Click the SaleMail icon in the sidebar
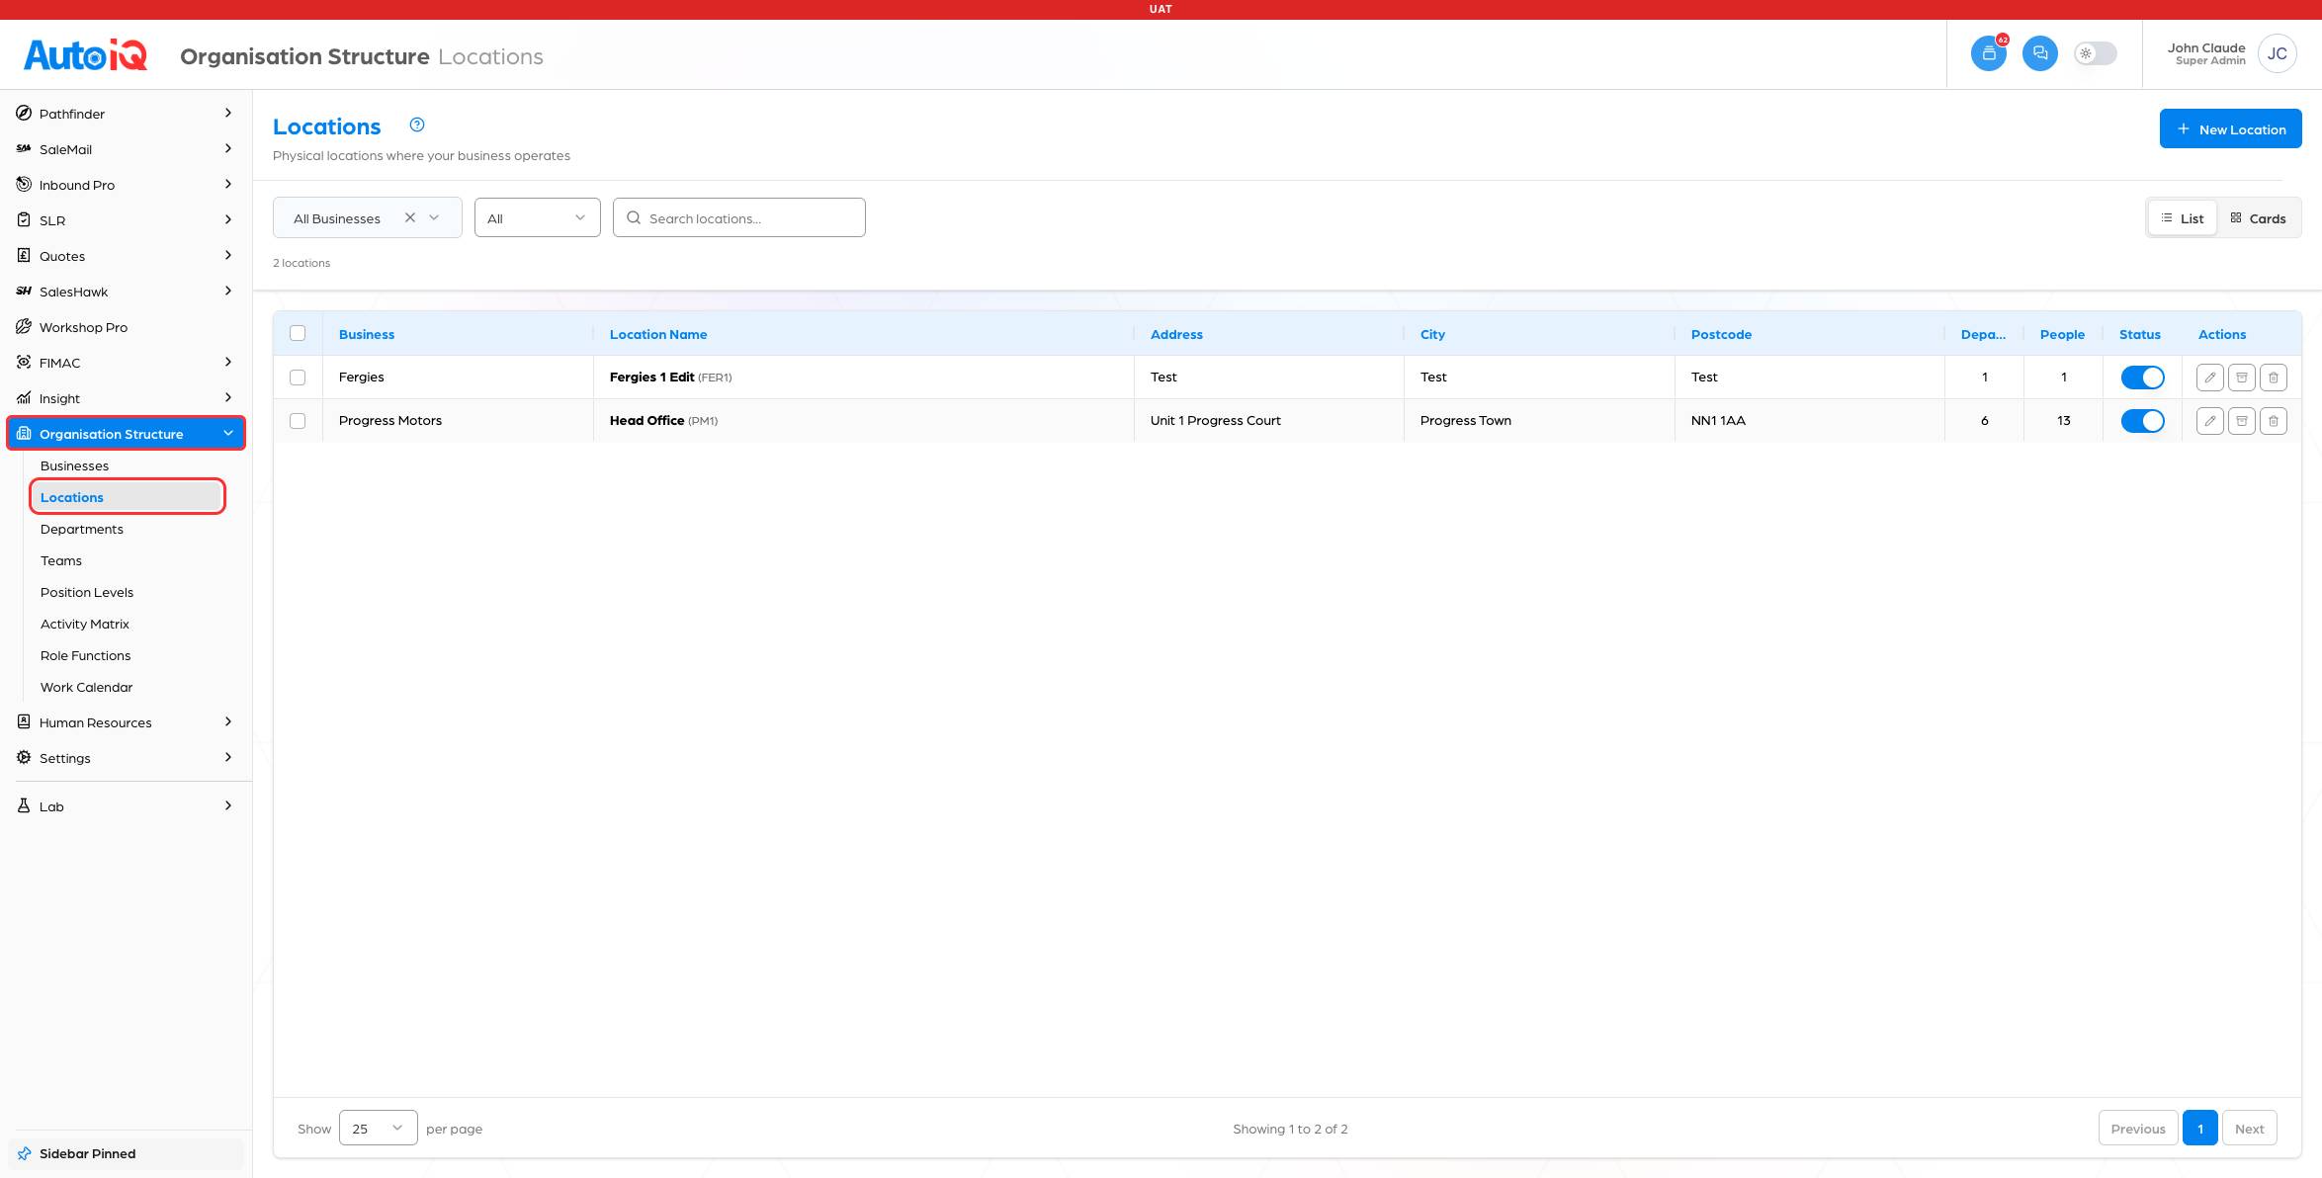2322x1178 pixels. coord(24,148)
